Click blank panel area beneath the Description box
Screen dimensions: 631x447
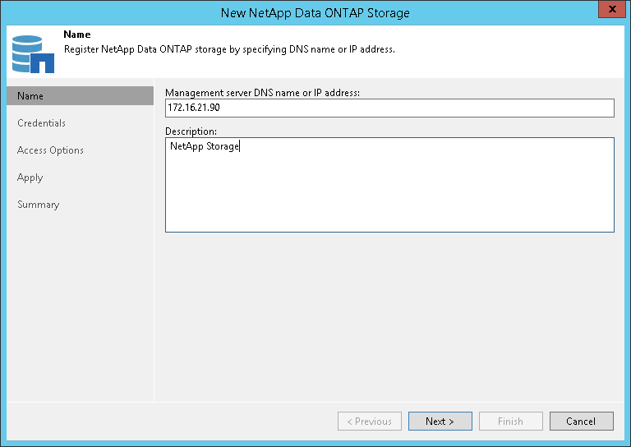click(389, 320)
